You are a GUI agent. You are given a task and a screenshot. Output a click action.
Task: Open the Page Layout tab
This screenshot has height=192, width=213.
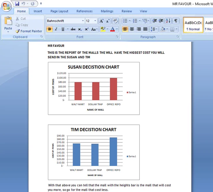tap(59, 11)
